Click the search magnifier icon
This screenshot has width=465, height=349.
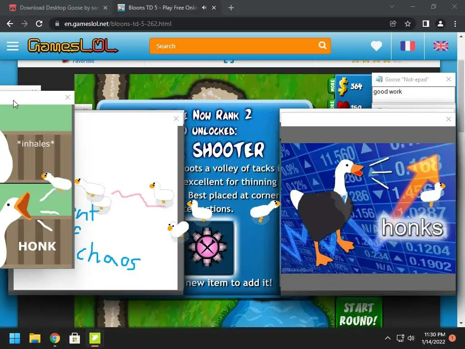click(322, 45)
